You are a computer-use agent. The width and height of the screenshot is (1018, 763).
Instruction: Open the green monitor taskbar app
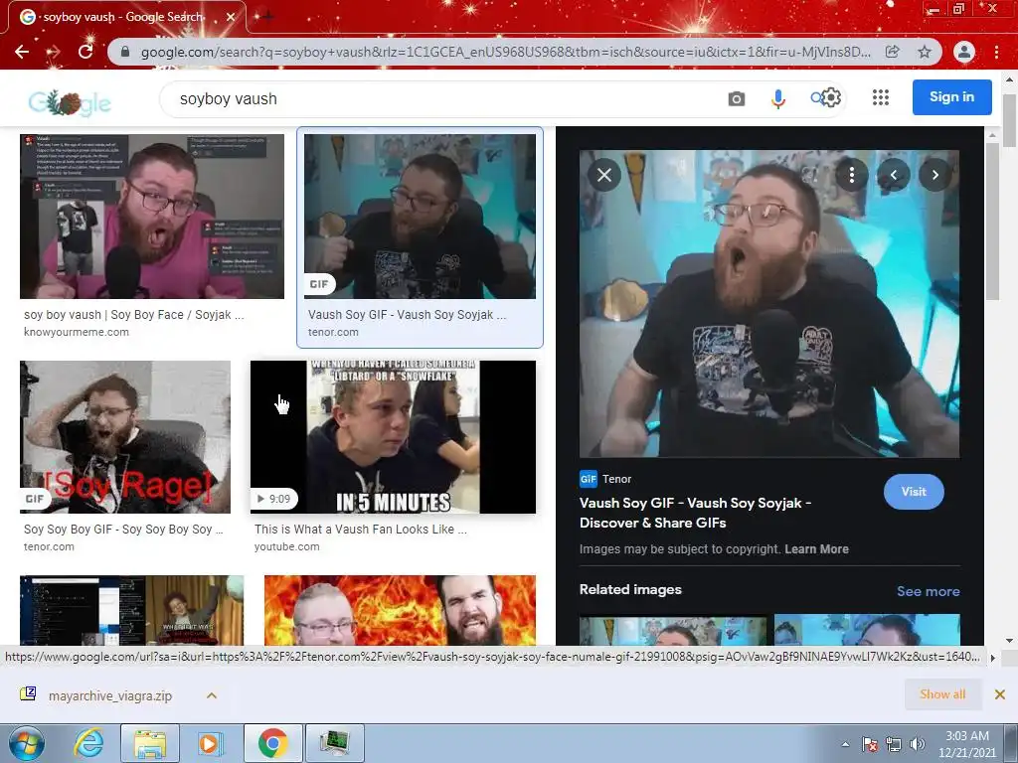(x=335, y=743)
